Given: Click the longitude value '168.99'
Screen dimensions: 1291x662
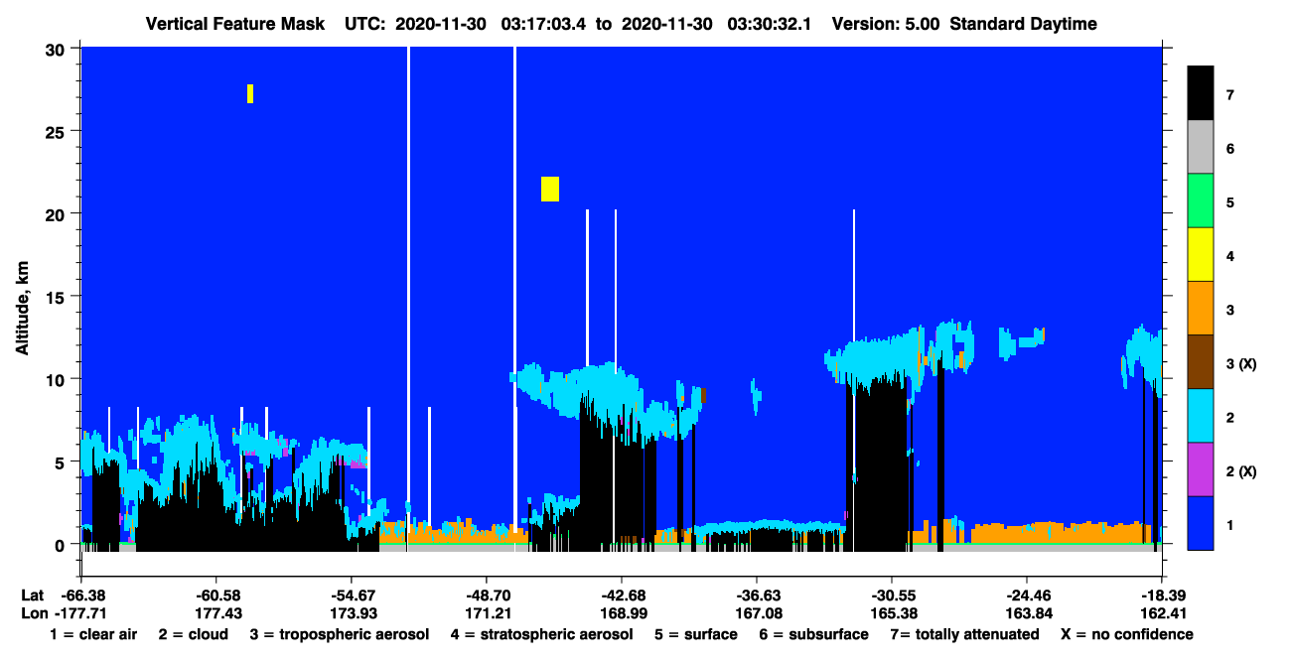Looking at the screenshot, I should (623, 613).
